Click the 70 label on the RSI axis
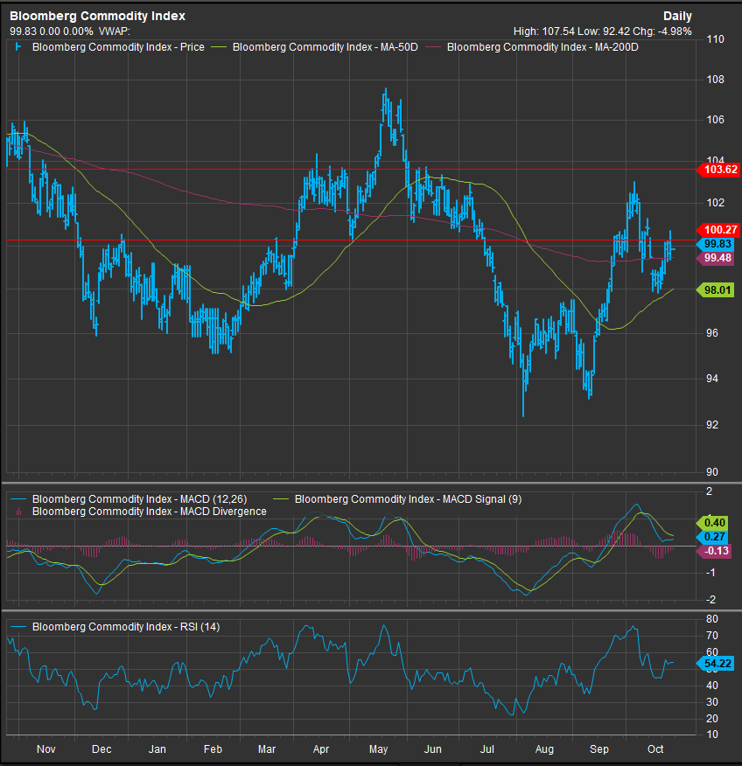Screen dimensions: 742x766 [712, 636]
